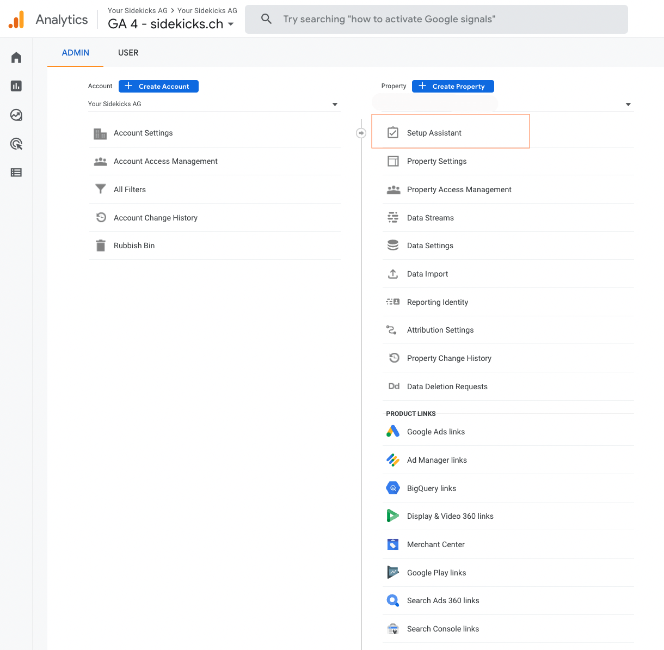Open Advertising cursor target sidebar icon
The height and width of the screenshot is (650, 664).
[x=16, y=144]
